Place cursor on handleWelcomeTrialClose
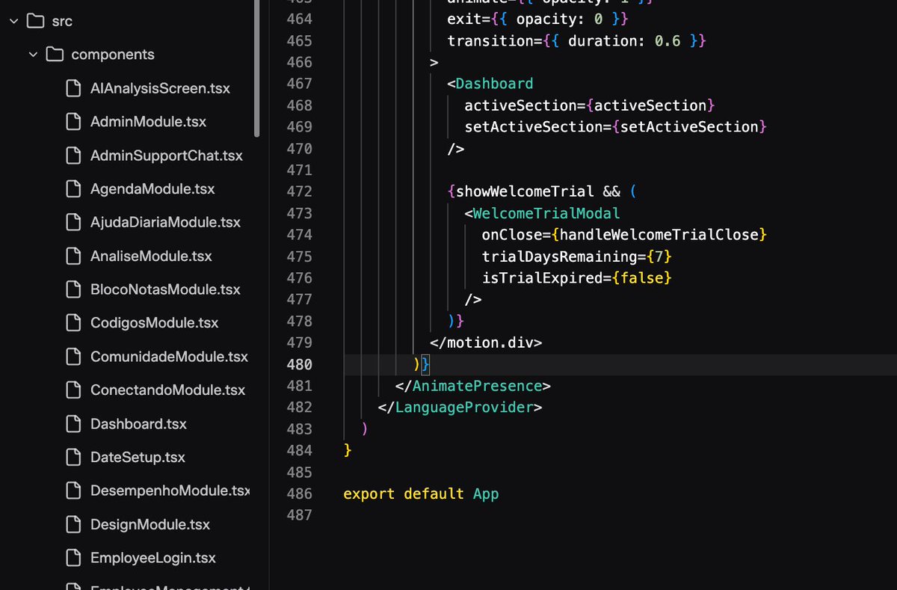897x590 pixels. (659, 235)
